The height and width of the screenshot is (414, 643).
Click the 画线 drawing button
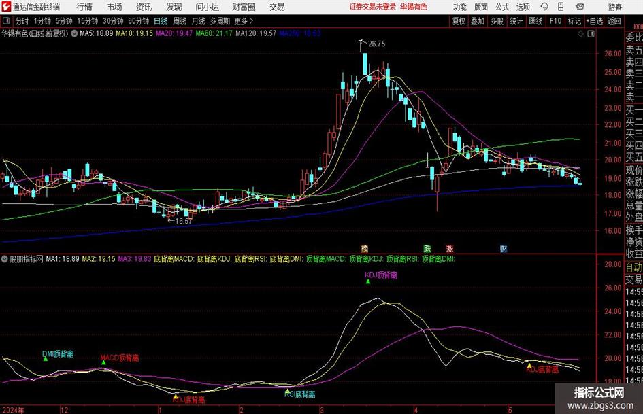click(535, 21)
